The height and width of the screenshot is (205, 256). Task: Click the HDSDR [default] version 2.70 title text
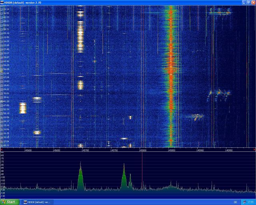(22, 3)
